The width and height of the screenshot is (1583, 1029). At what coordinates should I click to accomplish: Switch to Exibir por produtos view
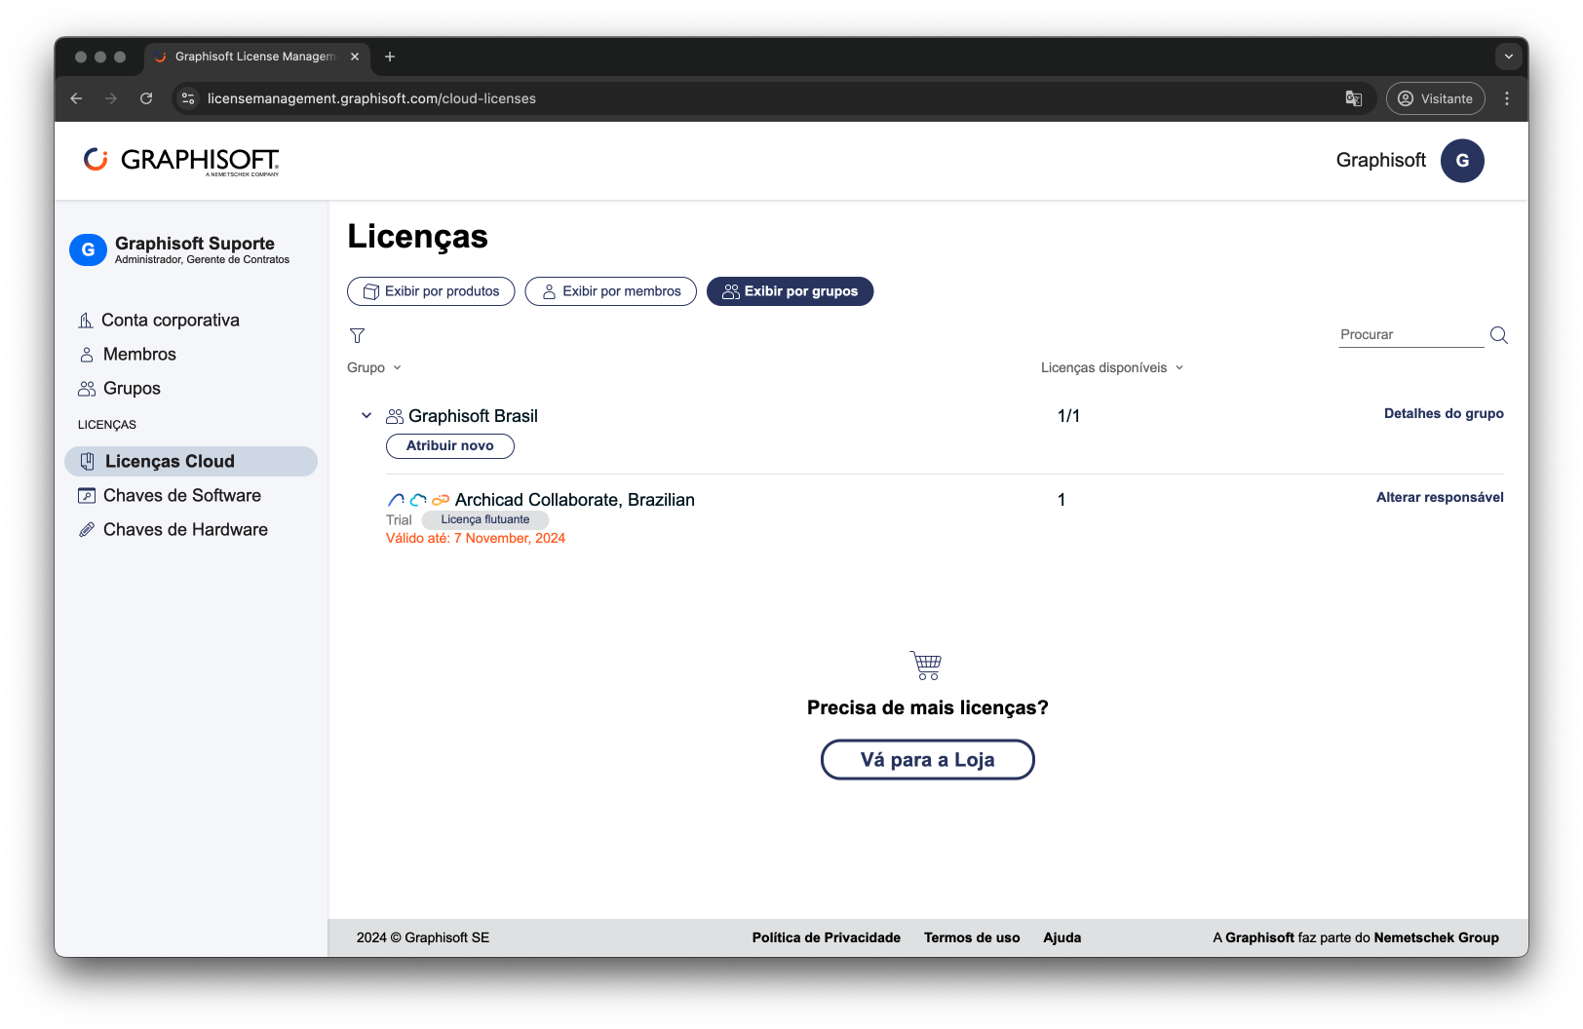[431, 291]
